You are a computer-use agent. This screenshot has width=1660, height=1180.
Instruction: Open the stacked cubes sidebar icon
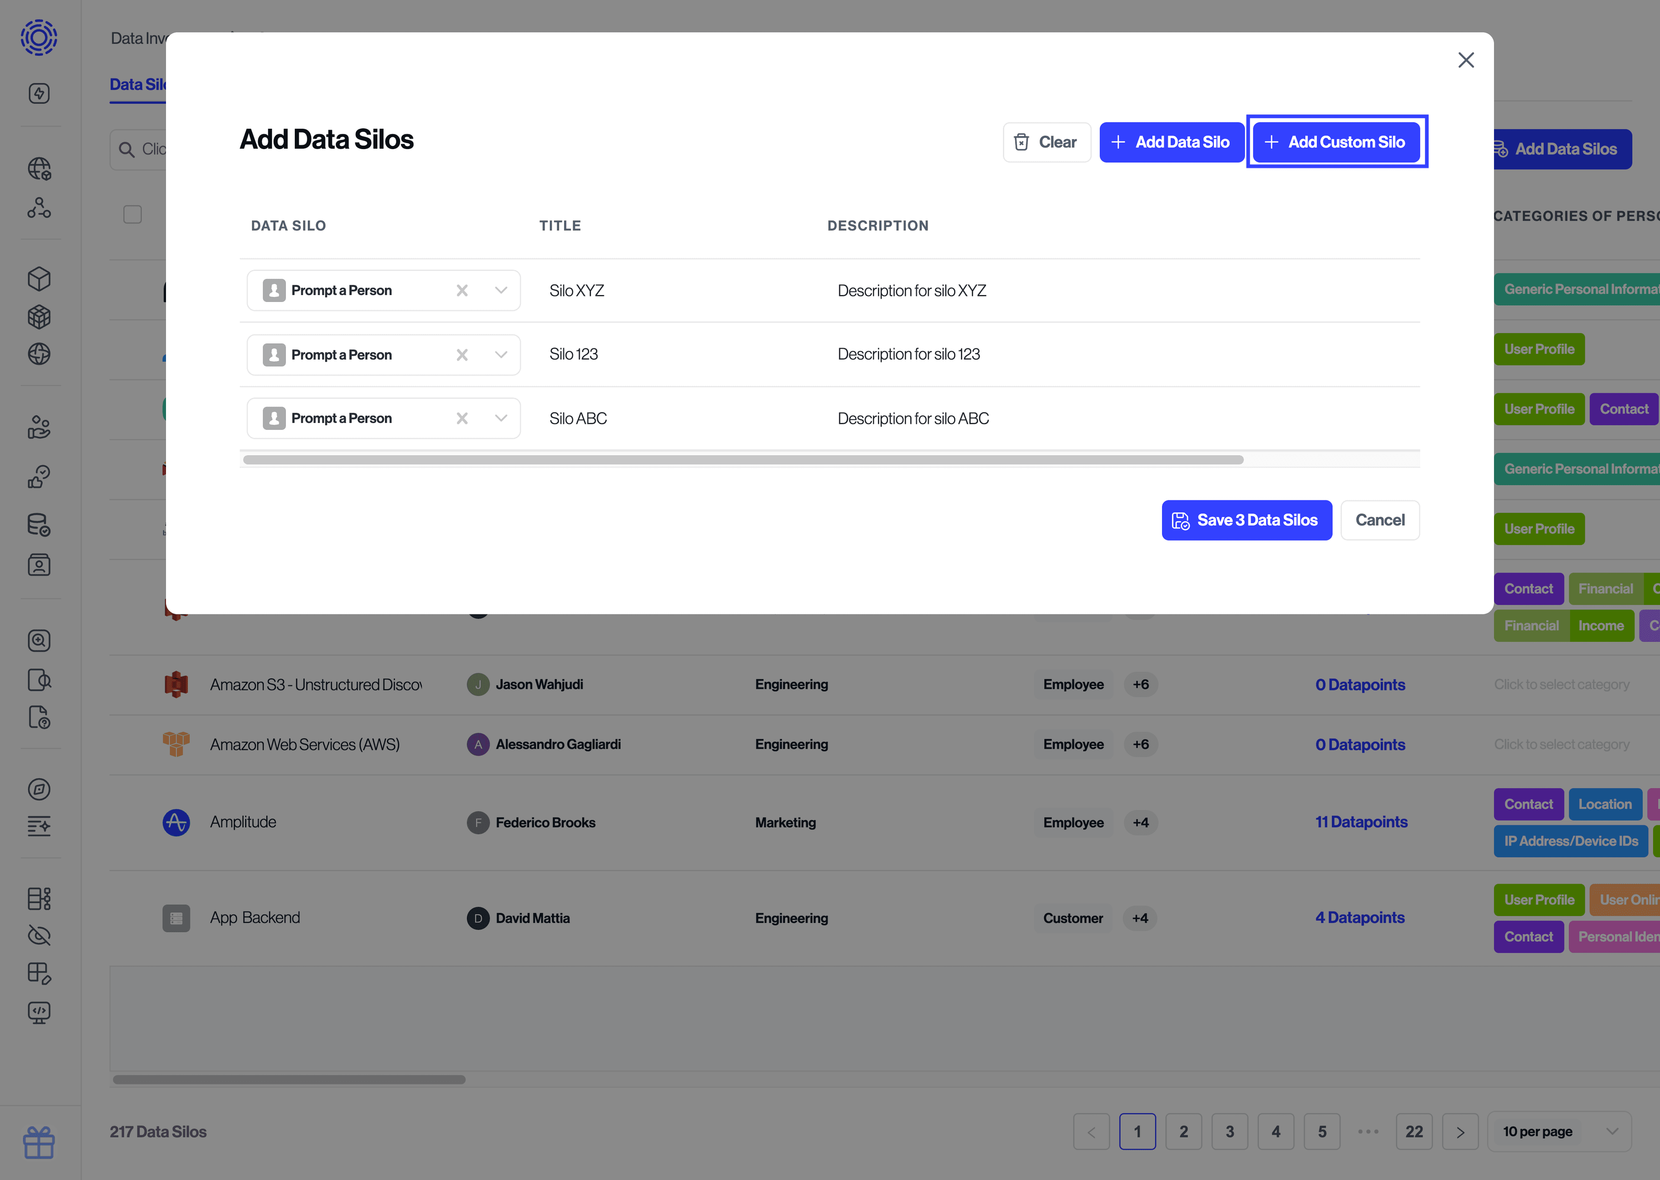click(39, 317)
